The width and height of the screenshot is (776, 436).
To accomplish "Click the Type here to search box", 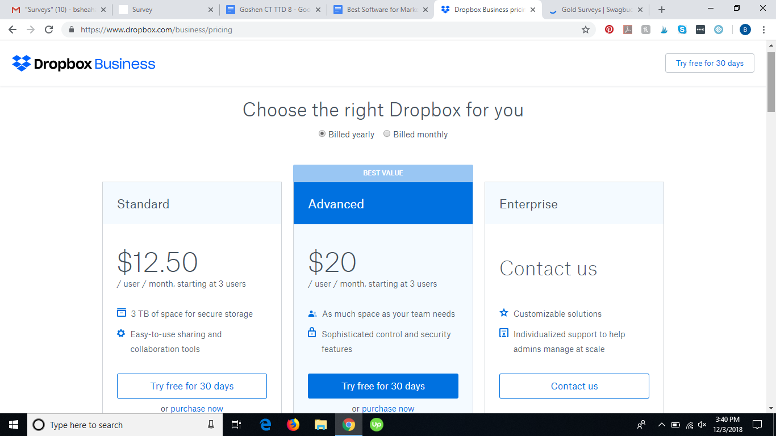I will tap(125, 425).
